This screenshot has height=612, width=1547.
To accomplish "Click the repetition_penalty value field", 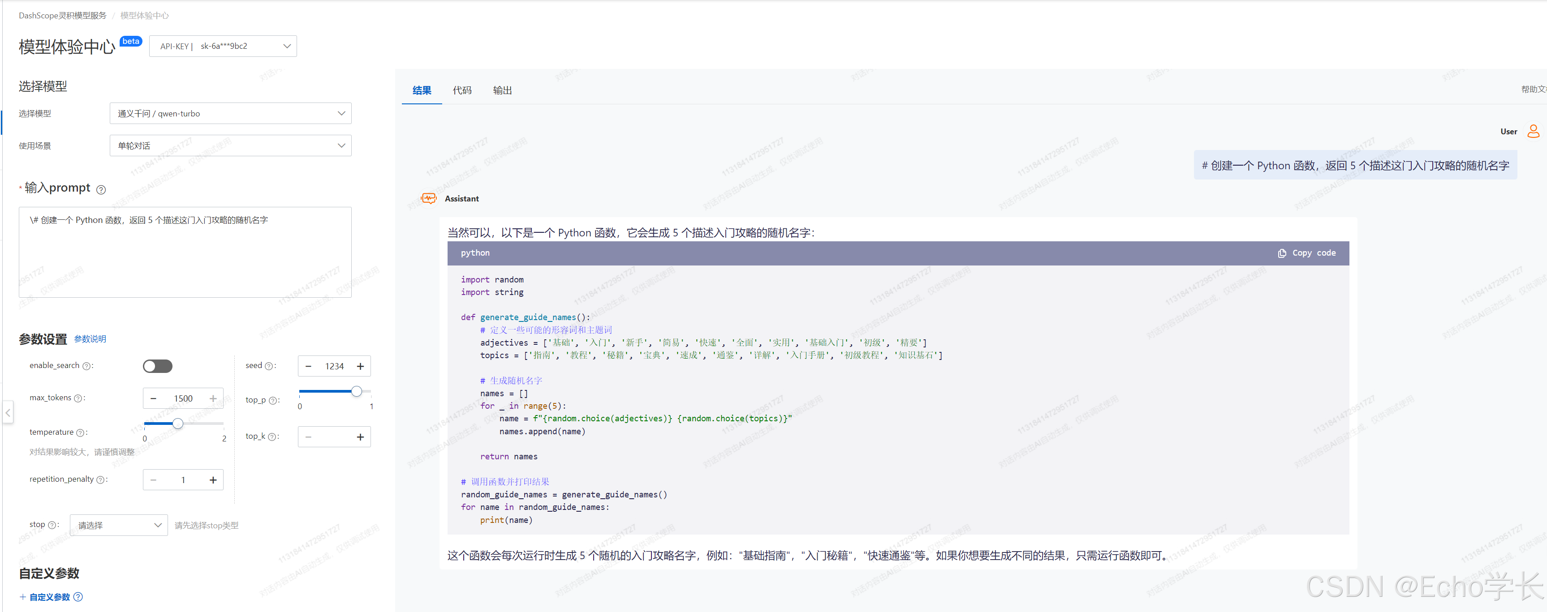I will 183,480.
